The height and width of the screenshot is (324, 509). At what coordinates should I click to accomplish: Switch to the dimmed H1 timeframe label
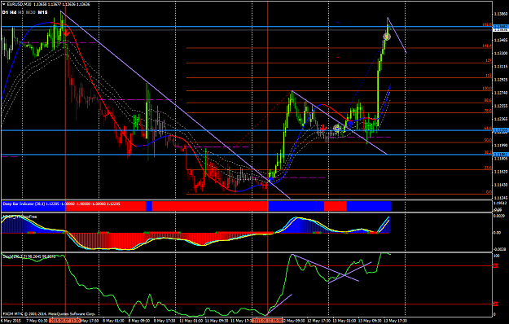point(21,12)
